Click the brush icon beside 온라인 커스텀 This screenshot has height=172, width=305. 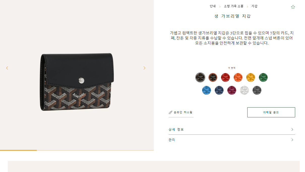170,112
